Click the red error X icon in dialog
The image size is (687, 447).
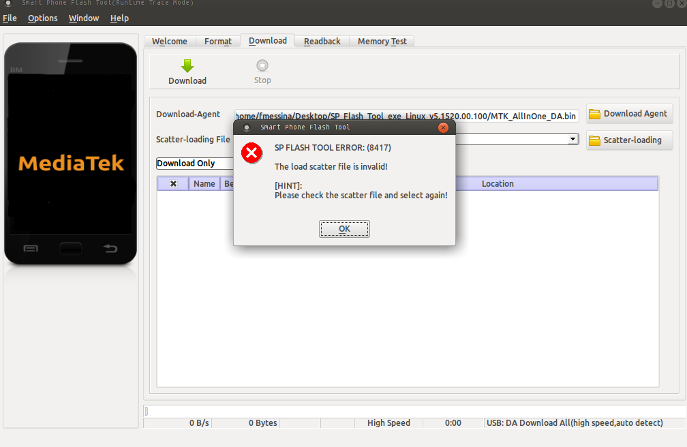tap(252, 153)
